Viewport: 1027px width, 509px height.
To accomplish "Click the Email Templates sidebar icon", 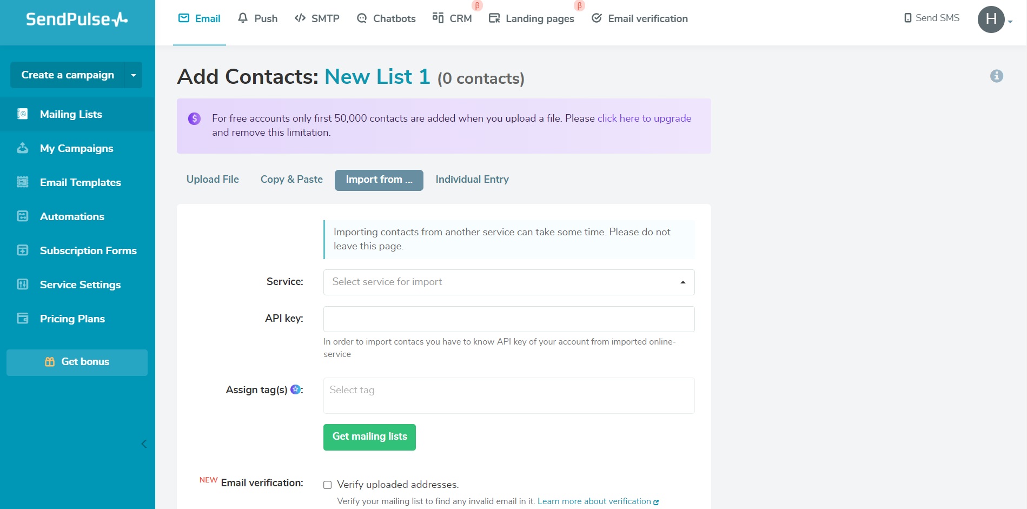I will click(x=23, y=182).
